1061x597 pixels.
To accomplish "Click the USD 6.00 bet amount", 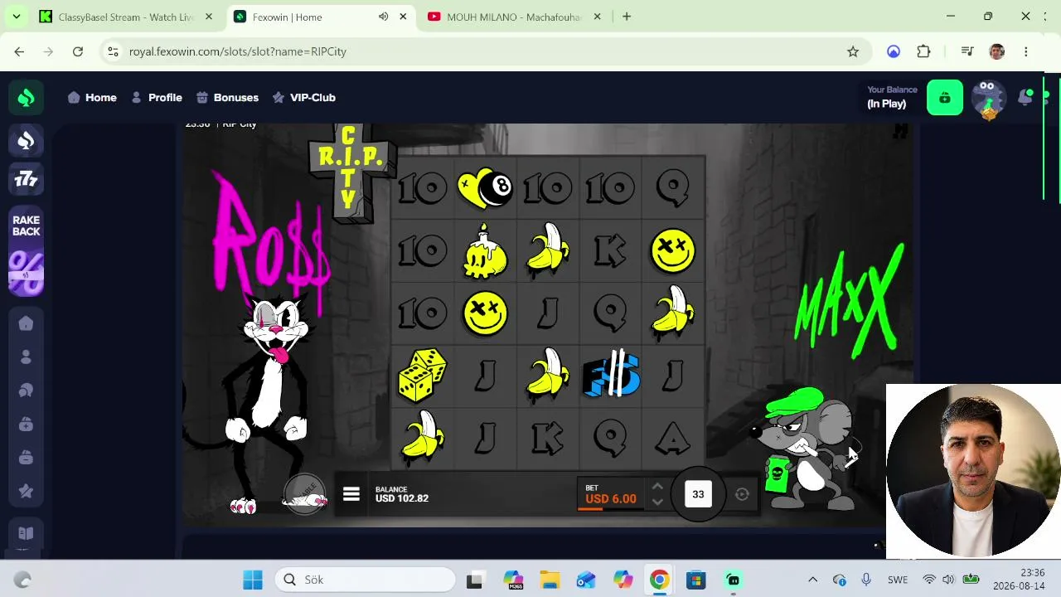I will coord(611,498).
